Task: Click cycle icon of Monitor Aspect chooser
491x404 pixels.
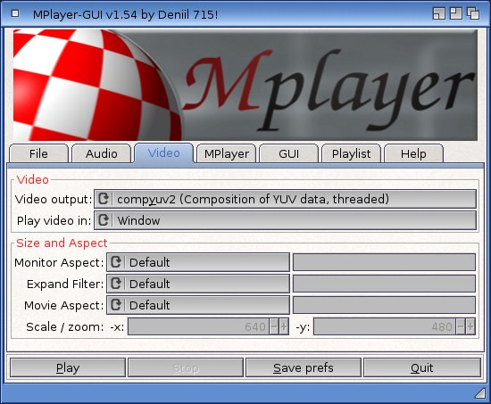Action: tap(116, 262)
